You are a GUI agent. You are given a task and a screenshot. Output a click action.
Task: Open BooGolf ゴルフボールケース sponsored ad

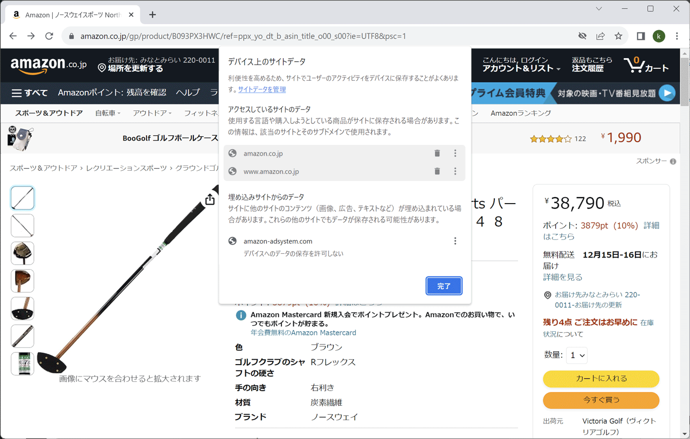click(170, 138)
